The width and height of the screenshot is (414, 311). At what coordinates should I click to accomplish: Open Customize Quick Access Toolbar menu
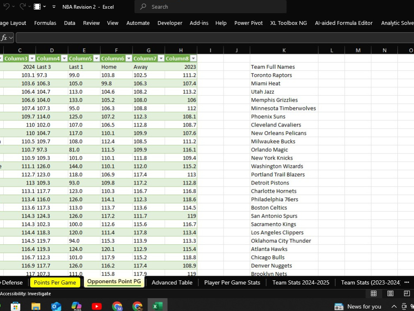pyautogui.click(x=54, y=7)
